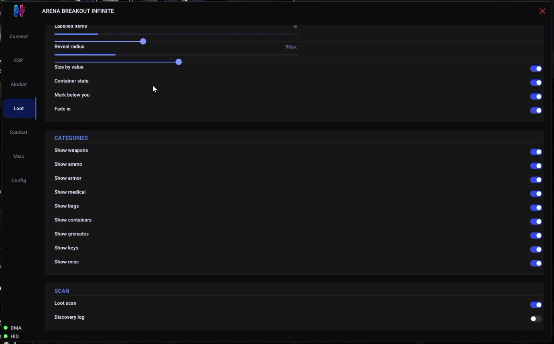Toggle the Show containers switch
This screenshot has width=554, height=344.
point(536,221)
